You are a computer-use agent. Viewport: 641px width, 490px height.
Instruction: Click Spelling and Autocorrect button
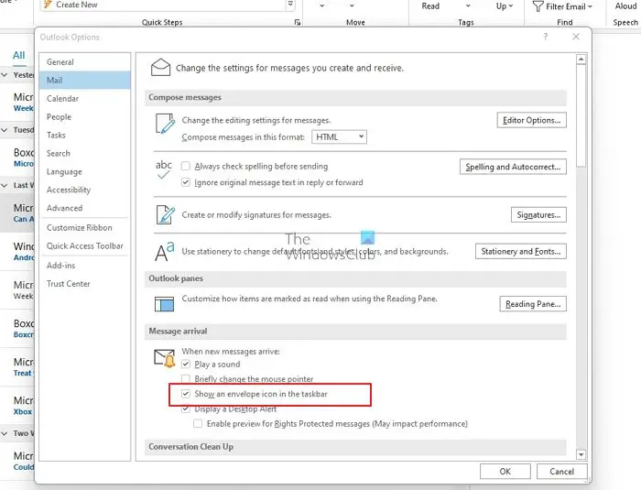coord(513,167)
